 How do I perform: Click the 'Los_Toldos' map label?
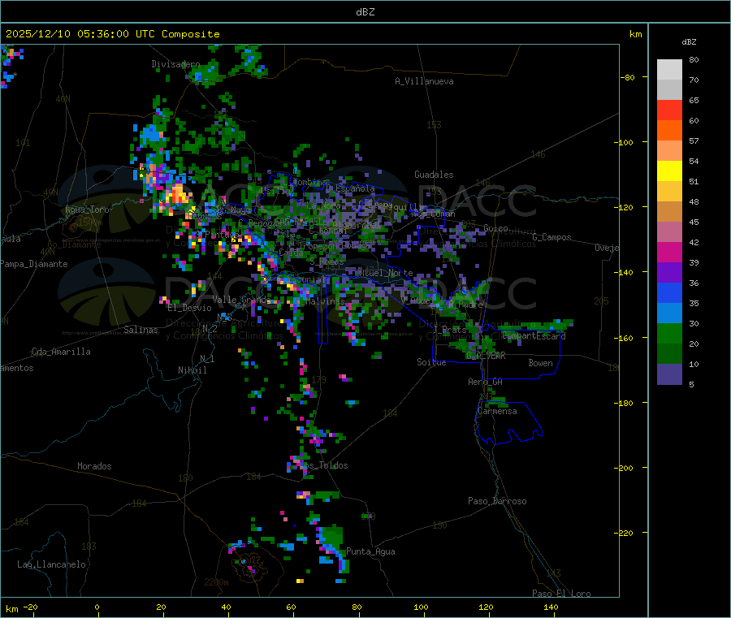(323, 465)
